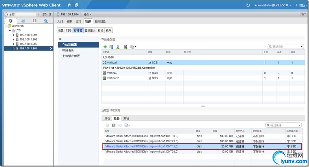Open the 相关对象 tab
The width and height of the screenshot is (309, 167).
click(x=100, y=21)
